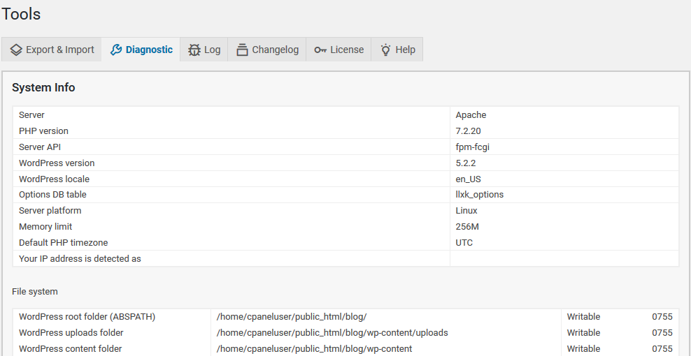Click the empty IP address value cell
This screenshot has width=691, height=356.
pyautogui.click(x=564, y=259)
